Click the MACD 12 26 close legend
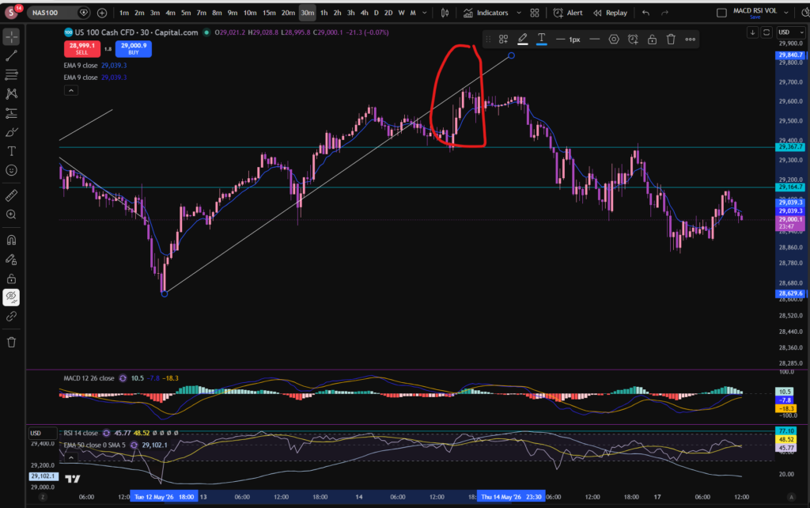Image resolution: width=810 pixels, height=508 pixels. coord(89,378)
